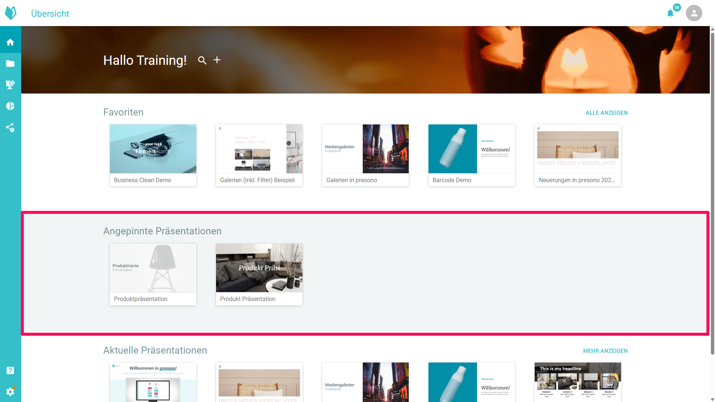
Task: Open the help question mark icon
Action: 10,370
